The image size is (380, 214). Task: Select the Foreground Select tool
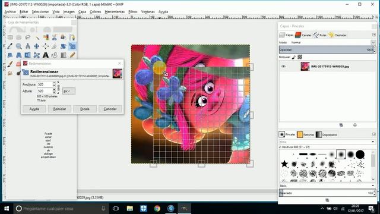coord(64,37)
